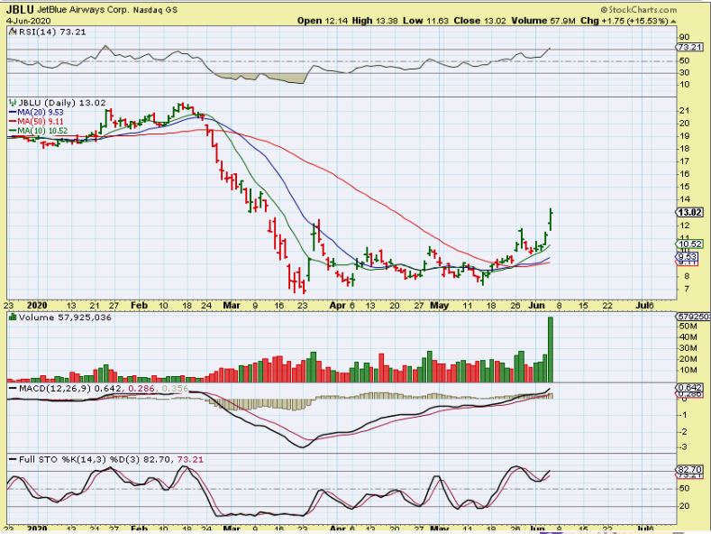The height and width of the screenshot is (534, 711).
Task: Click the JBLU (Daily) 13.02 chart label
Action: click(x=62, y=103)
